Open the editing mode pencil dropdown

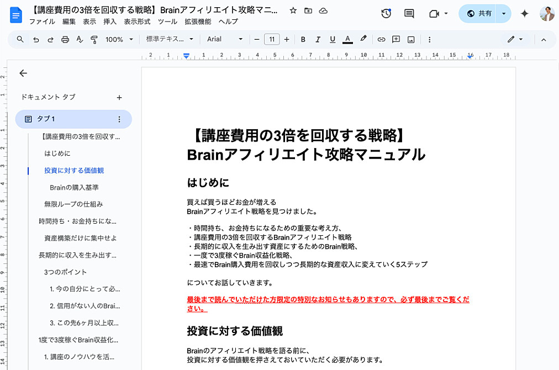tap(515, 39)
